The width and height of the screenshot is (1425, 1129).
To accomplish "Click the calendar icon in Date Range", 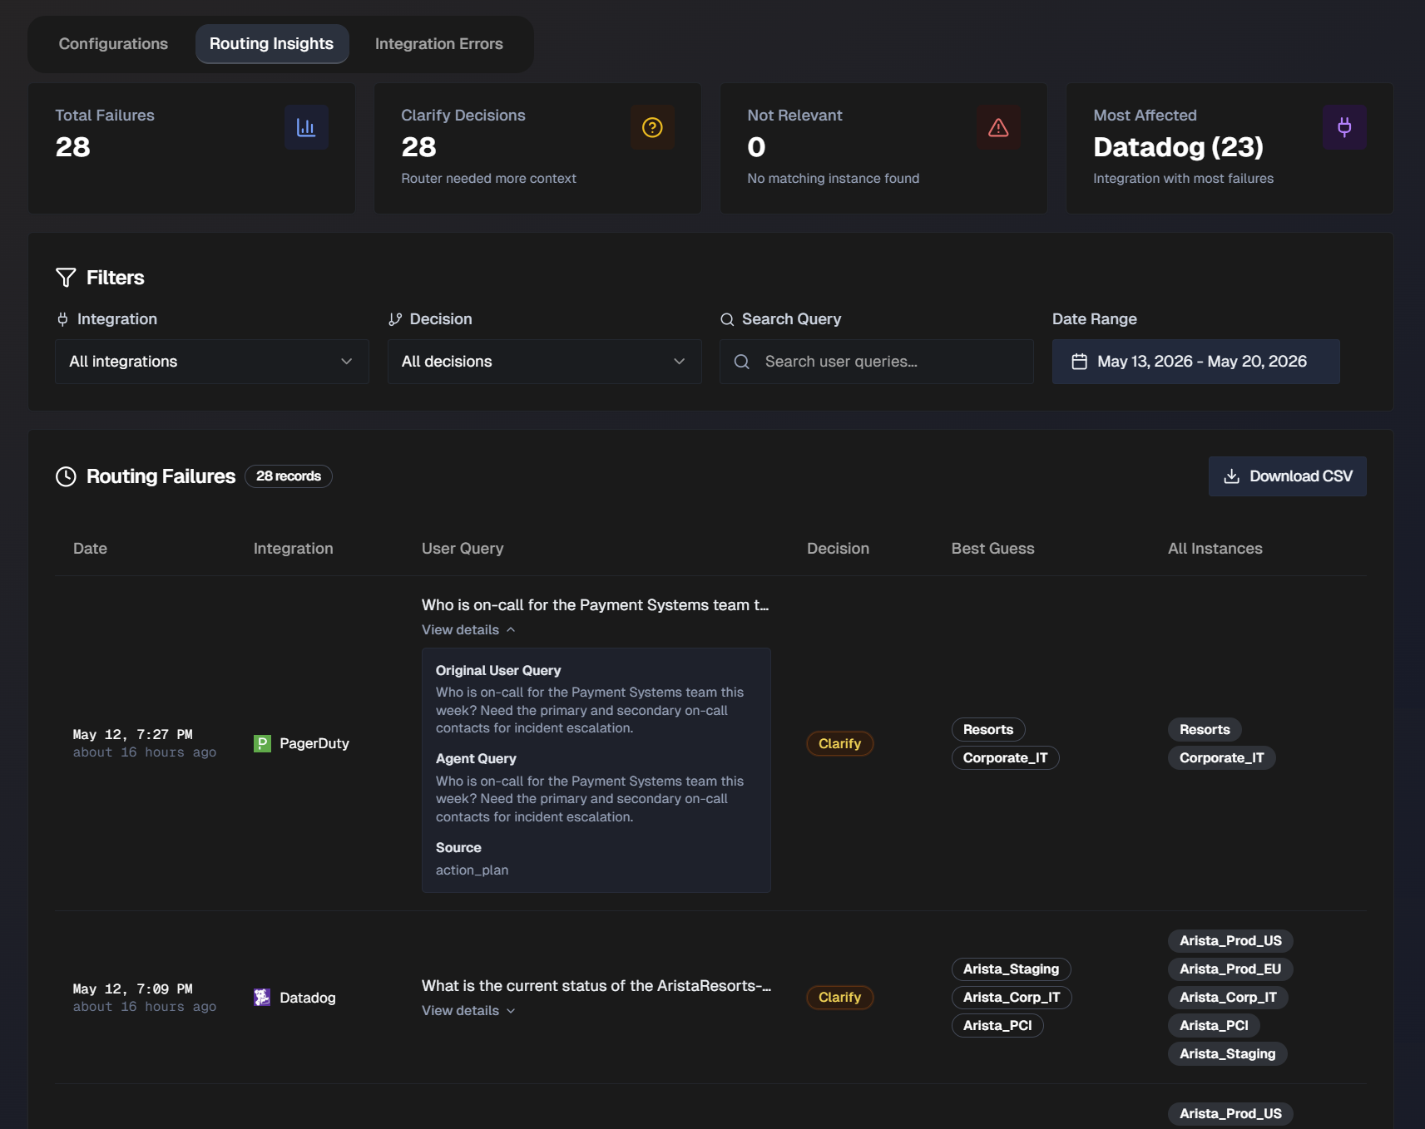I will 1080,362.
